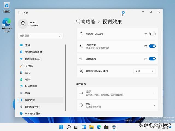
Task: Open the 个性化 paintbrush icon
Action: tap(21, 66)
